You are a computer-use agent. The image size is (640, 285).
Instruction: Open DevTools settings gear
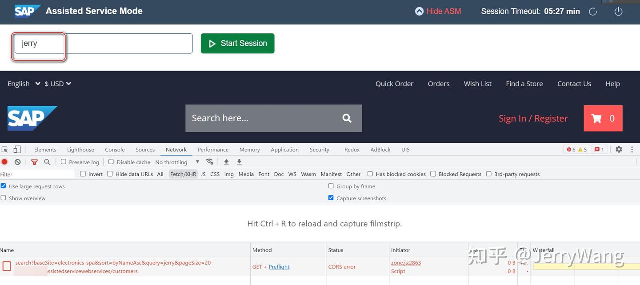tap(619, 150)
